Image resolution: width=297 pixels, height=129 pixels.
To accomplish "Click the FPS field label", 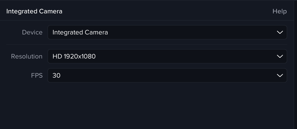I will pyautogui.click(x=37, y=75).
